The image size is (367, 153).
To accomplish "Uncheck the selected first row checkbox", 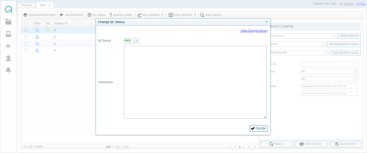I will [x=26, y=30].
